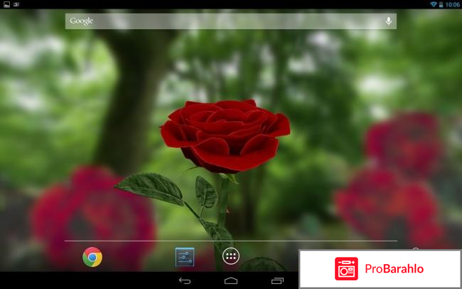Click the ProBarahlo text label
The image size is (462, 289).
[x=393, y=269]
